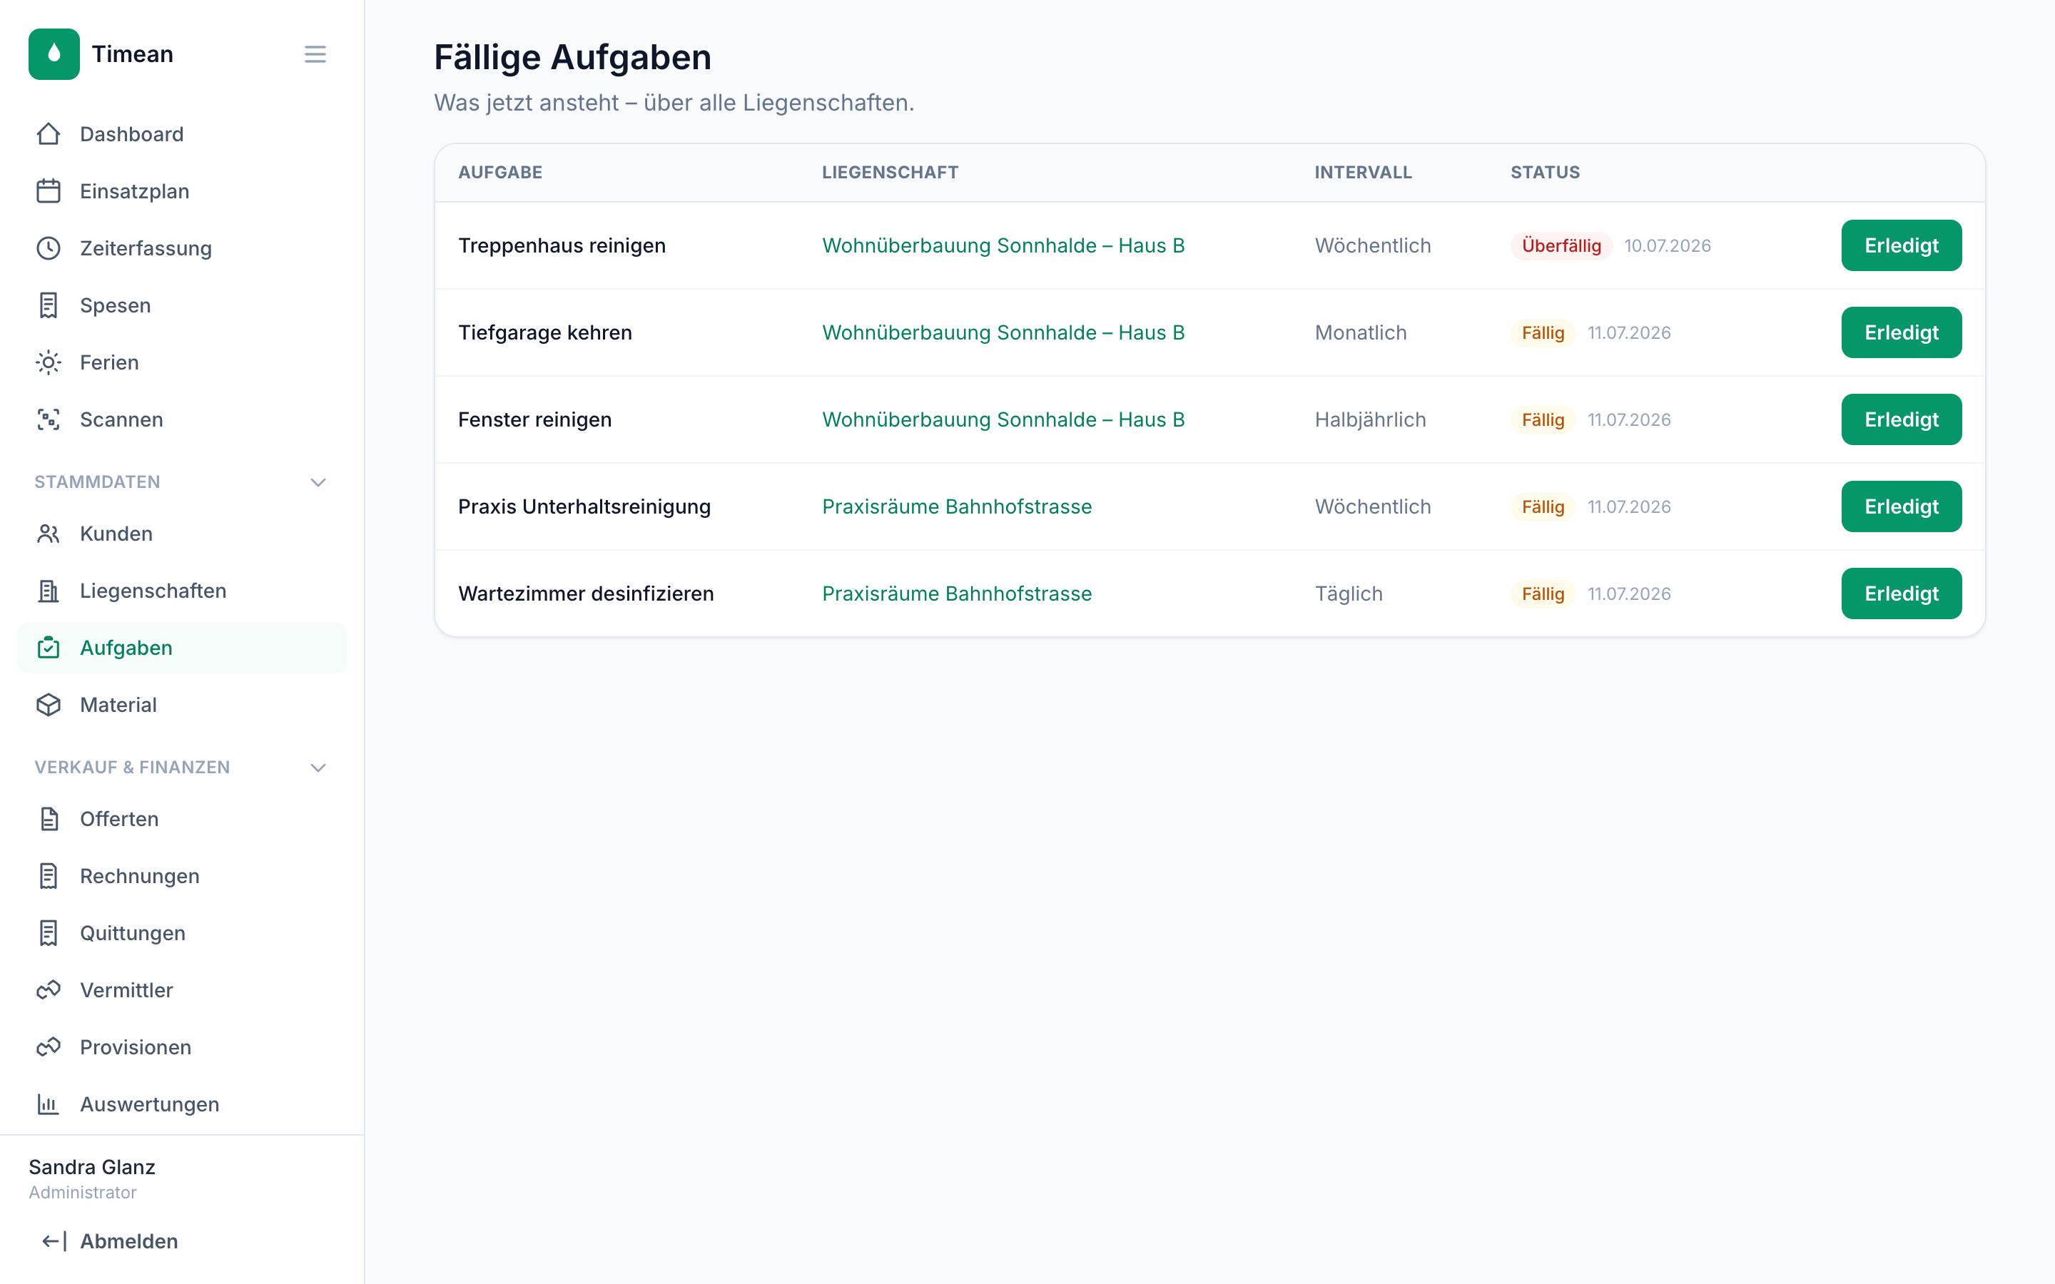Click the Zeiterfassung clock icon
Image resolution: width=2055 pixels, height=1284 pixels.
[x=49, y=248]
